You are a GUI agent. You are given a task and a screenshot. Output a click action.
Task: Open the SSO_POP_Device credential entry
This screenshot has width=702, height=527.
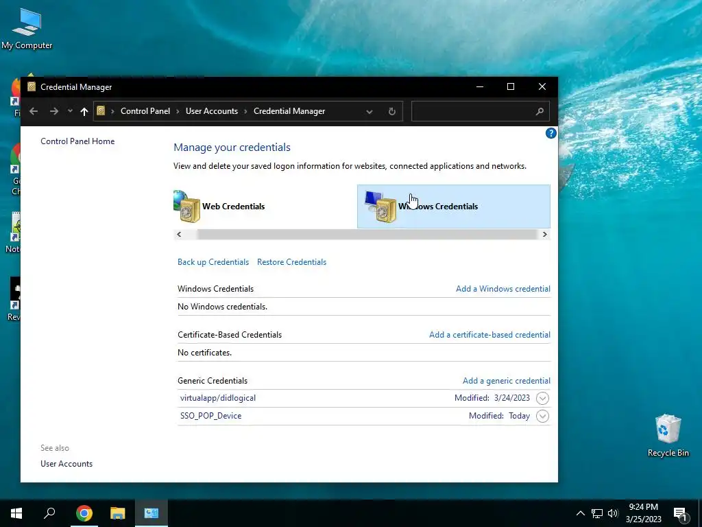211,416
